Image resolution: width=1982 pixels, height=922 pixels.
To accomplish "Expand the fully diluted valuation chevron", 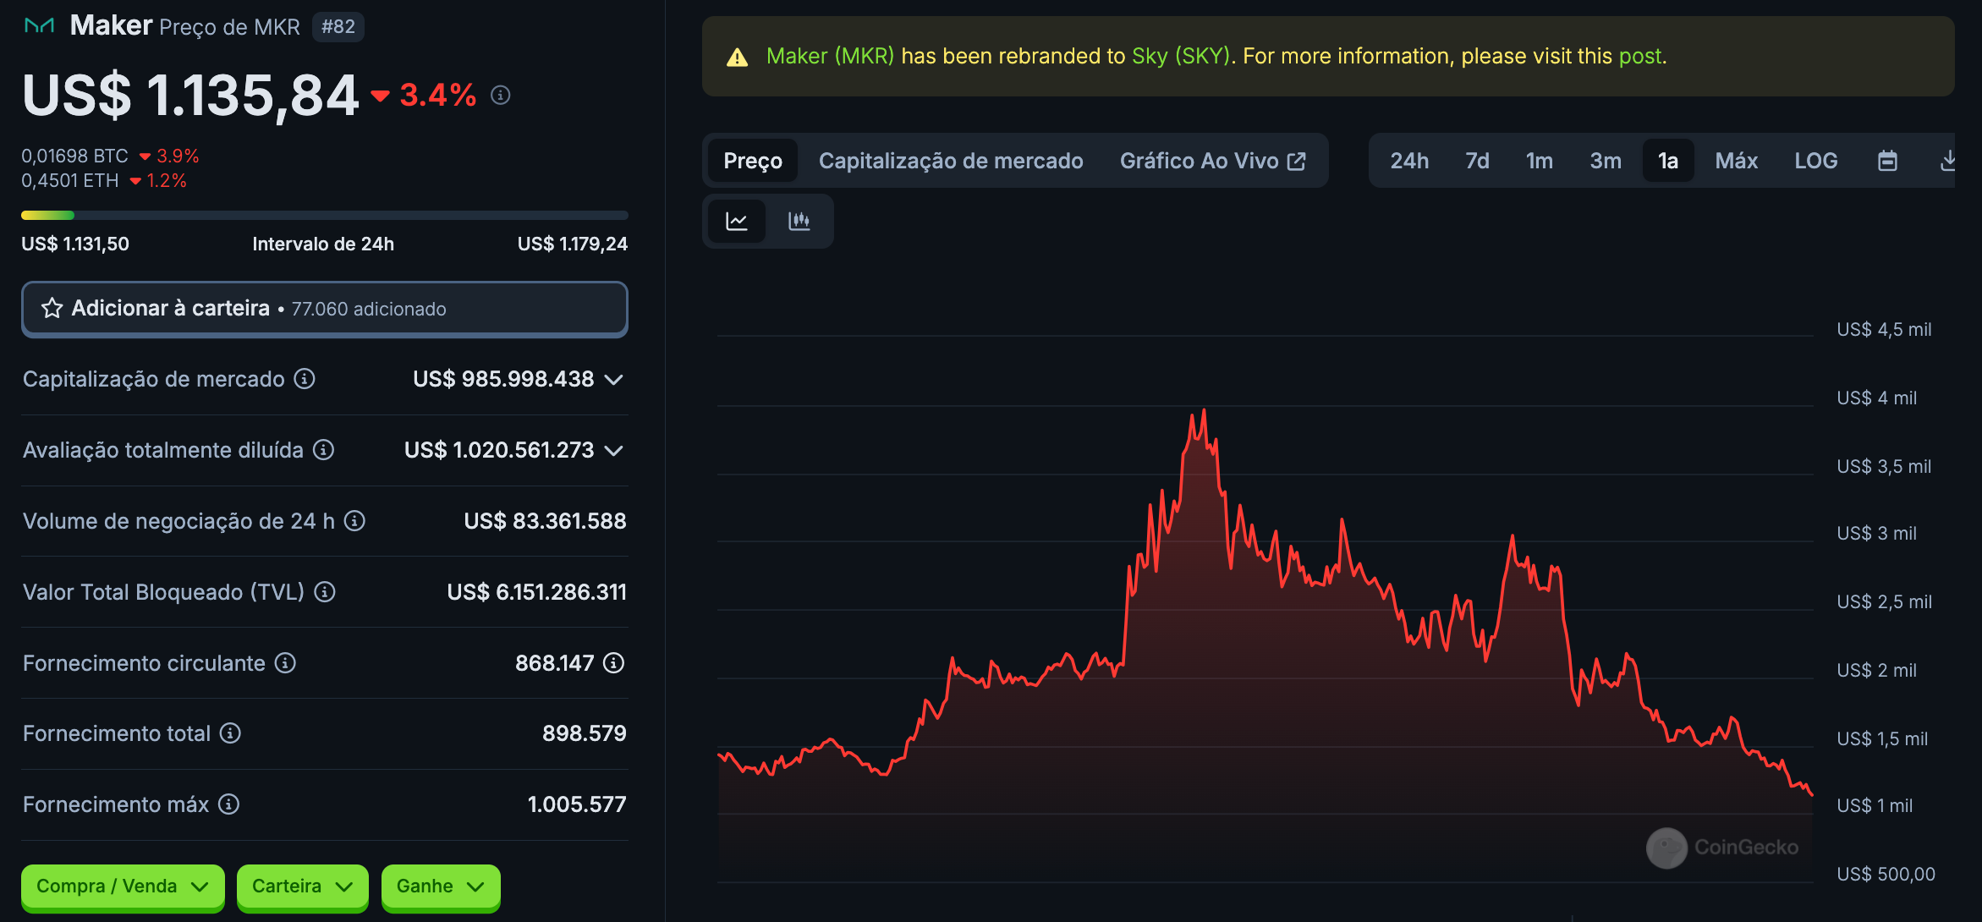I will click(x=615, y=451).
